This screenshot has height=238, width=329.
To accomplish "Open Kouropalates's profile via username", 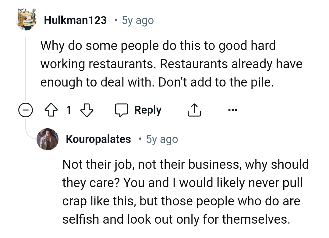I will point(98,139).
